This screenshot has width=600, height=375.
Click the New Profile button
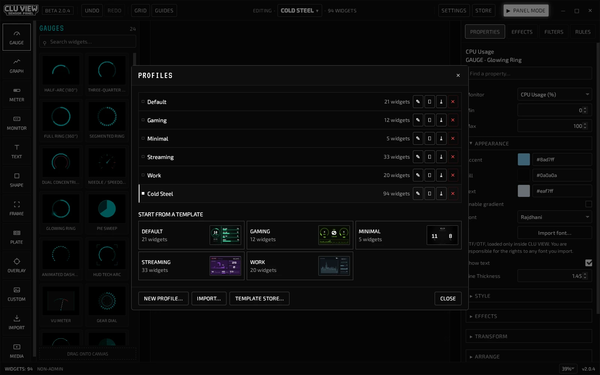click(163, 298)
